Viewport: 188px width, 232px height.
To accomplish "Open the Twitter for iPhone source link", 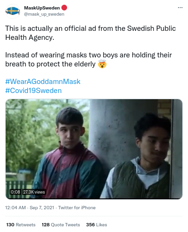I will coord(77,208).
